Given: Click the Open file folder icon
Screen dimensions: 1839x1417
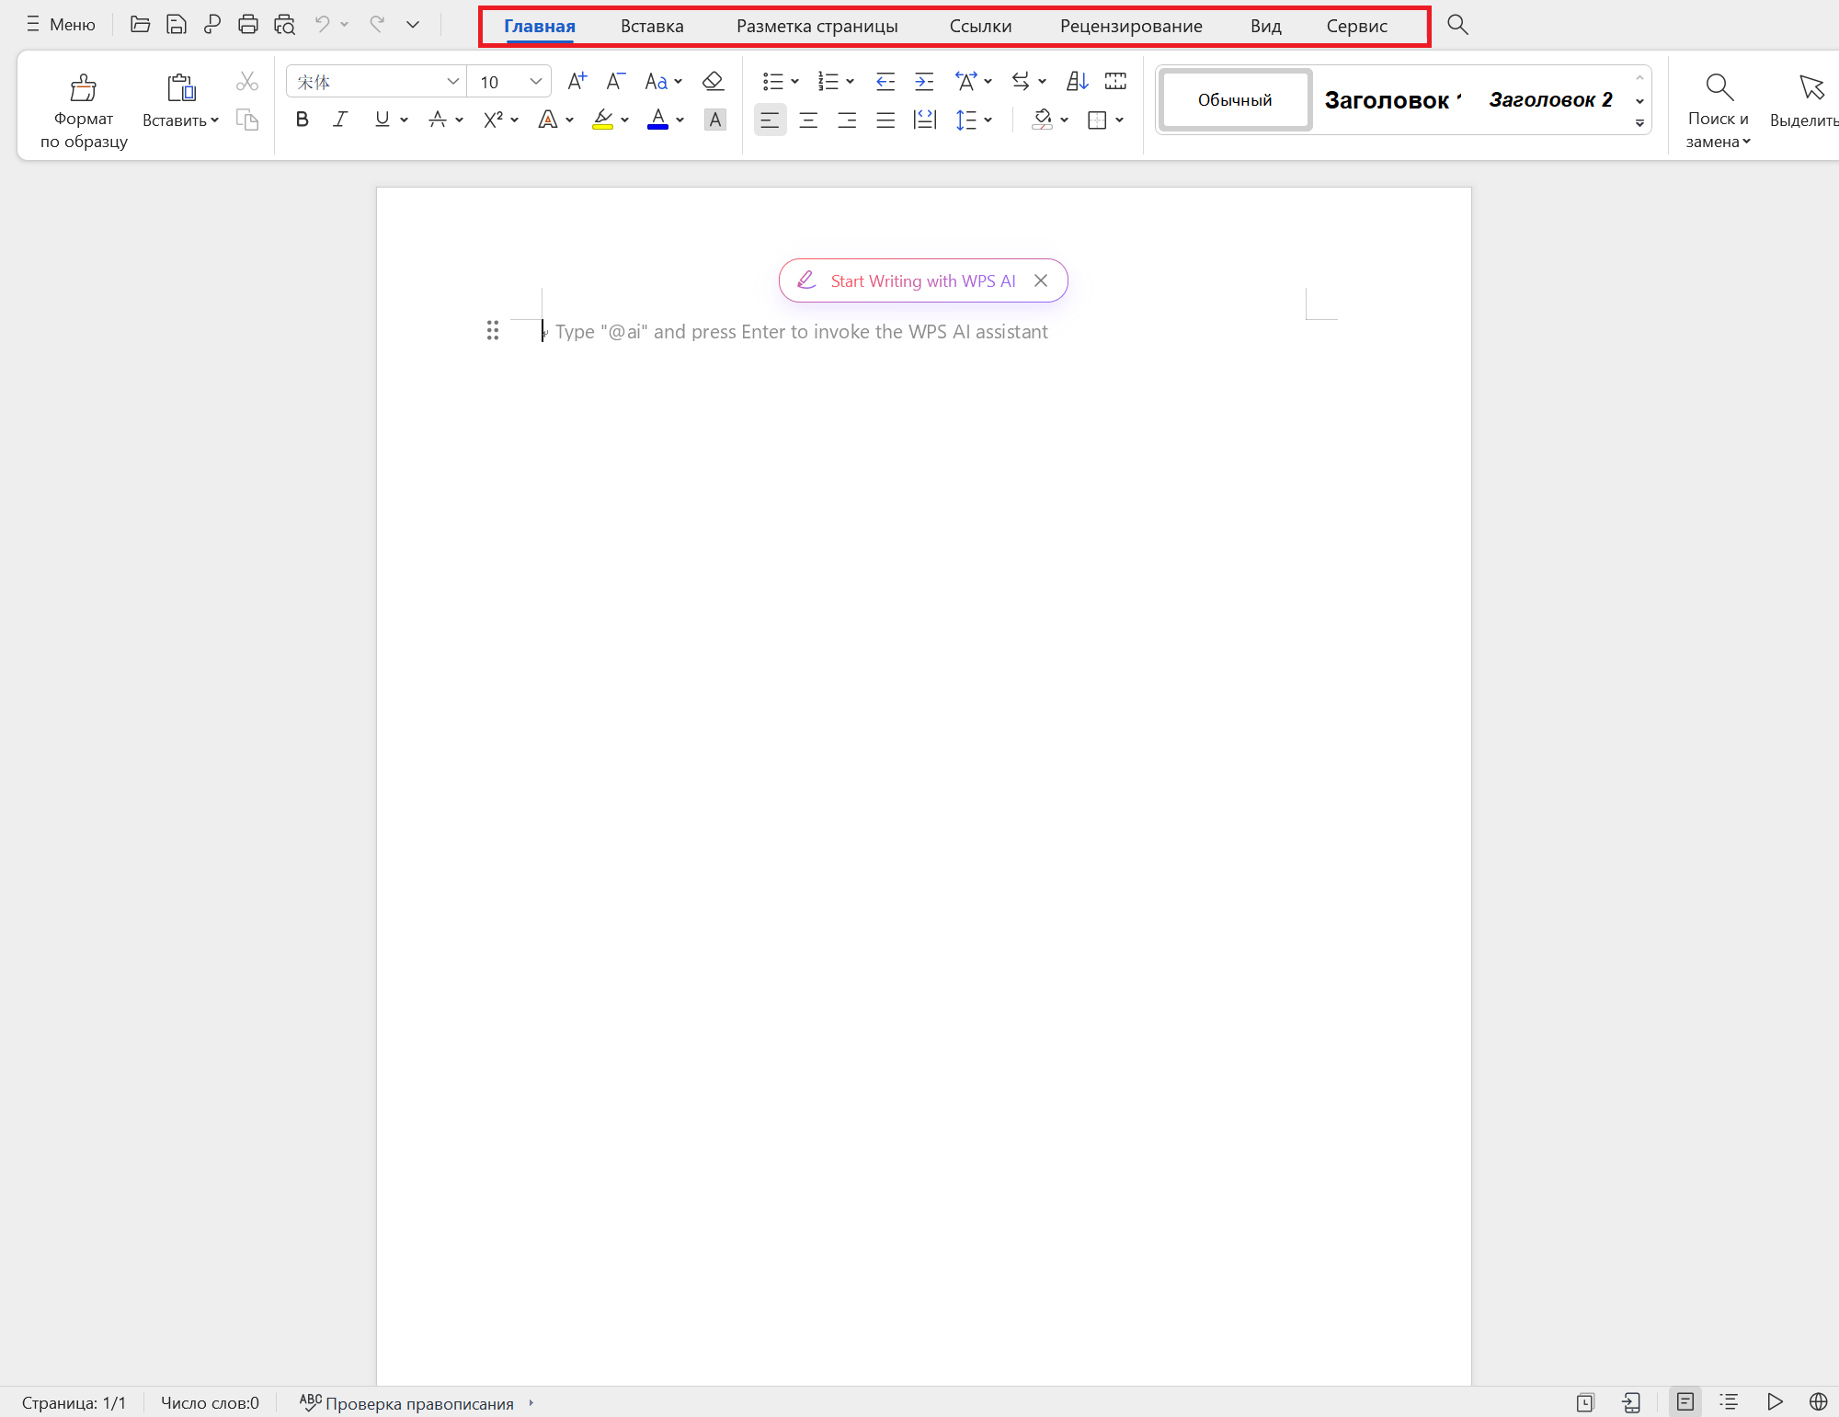Looking at the screenshot, I should [140, 25].
